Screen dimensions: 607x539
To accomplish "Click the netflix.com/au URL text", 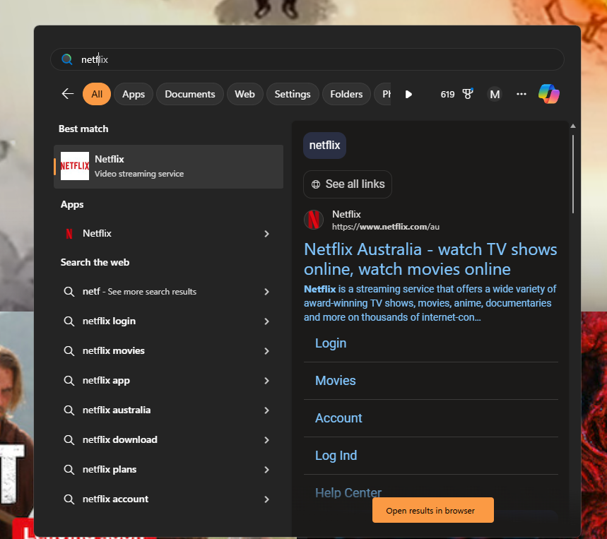I will [386, 227].
